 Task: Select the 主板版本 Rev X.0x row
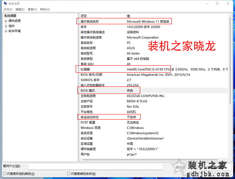pos(153,106)
